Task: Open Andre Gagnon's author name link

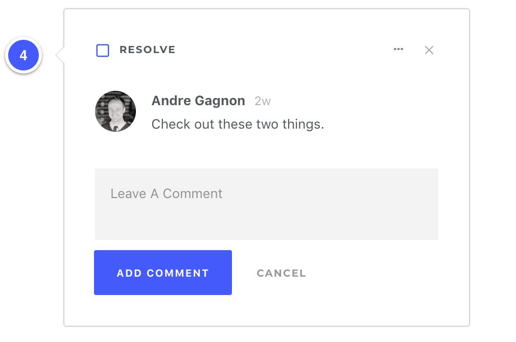Action: click(198, 101)
